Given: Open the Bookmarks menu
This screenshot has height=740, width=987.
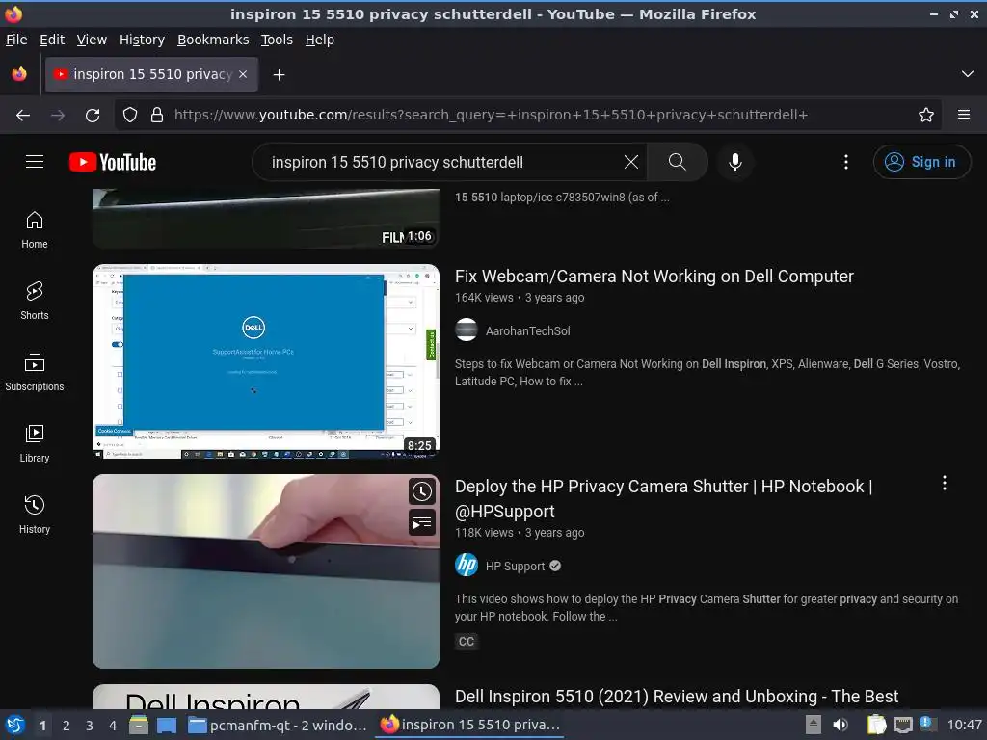Looking at the screenshot, I should click(x=213, y=40).
